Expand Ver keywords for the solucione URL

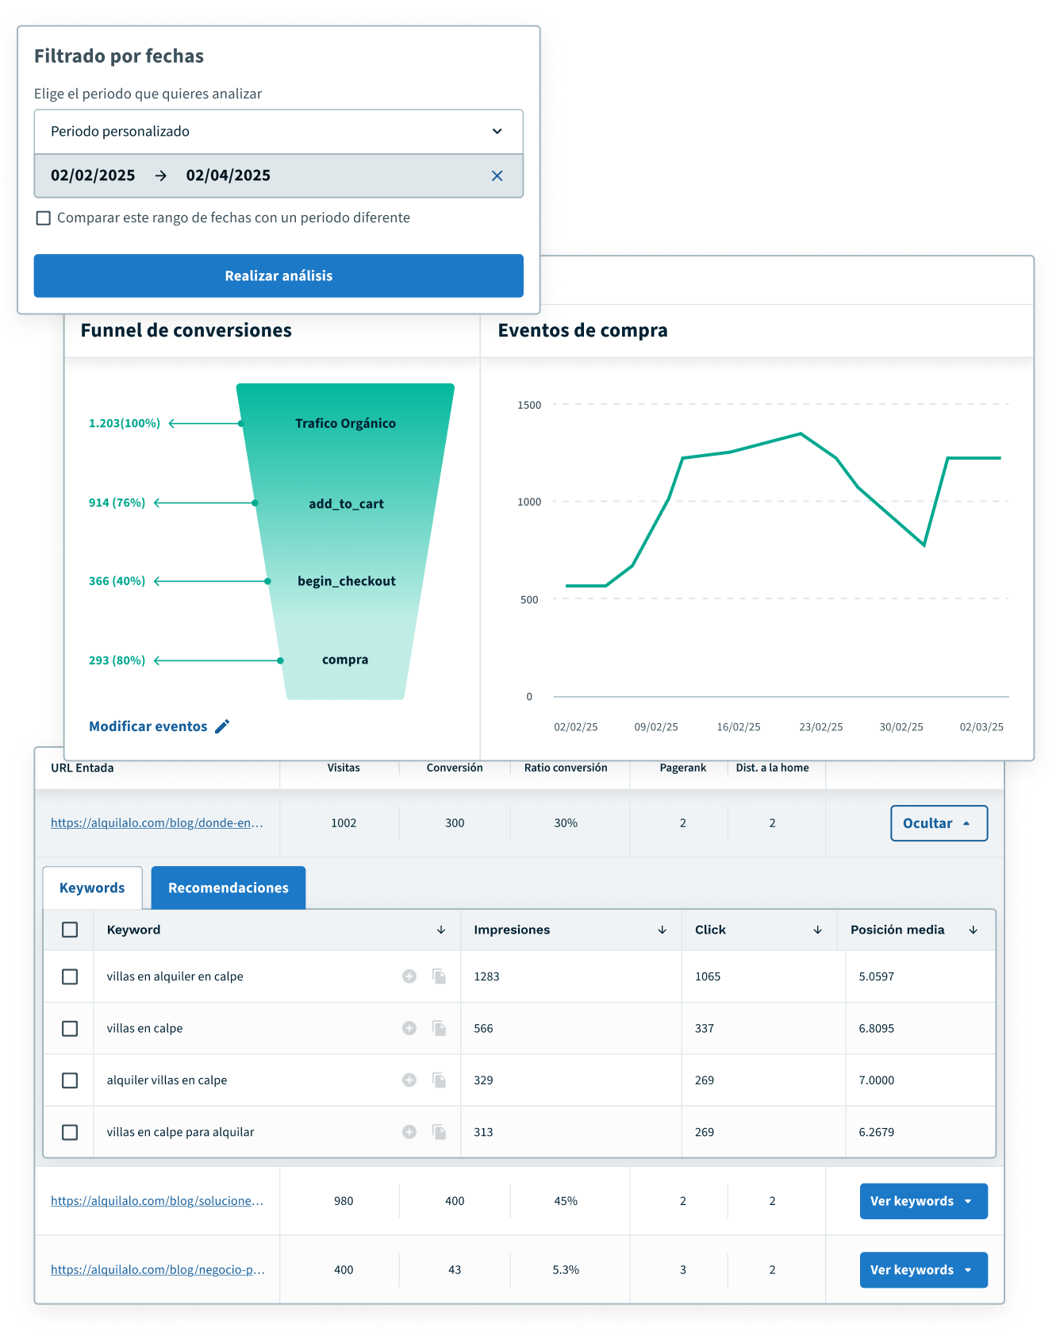923,1201
